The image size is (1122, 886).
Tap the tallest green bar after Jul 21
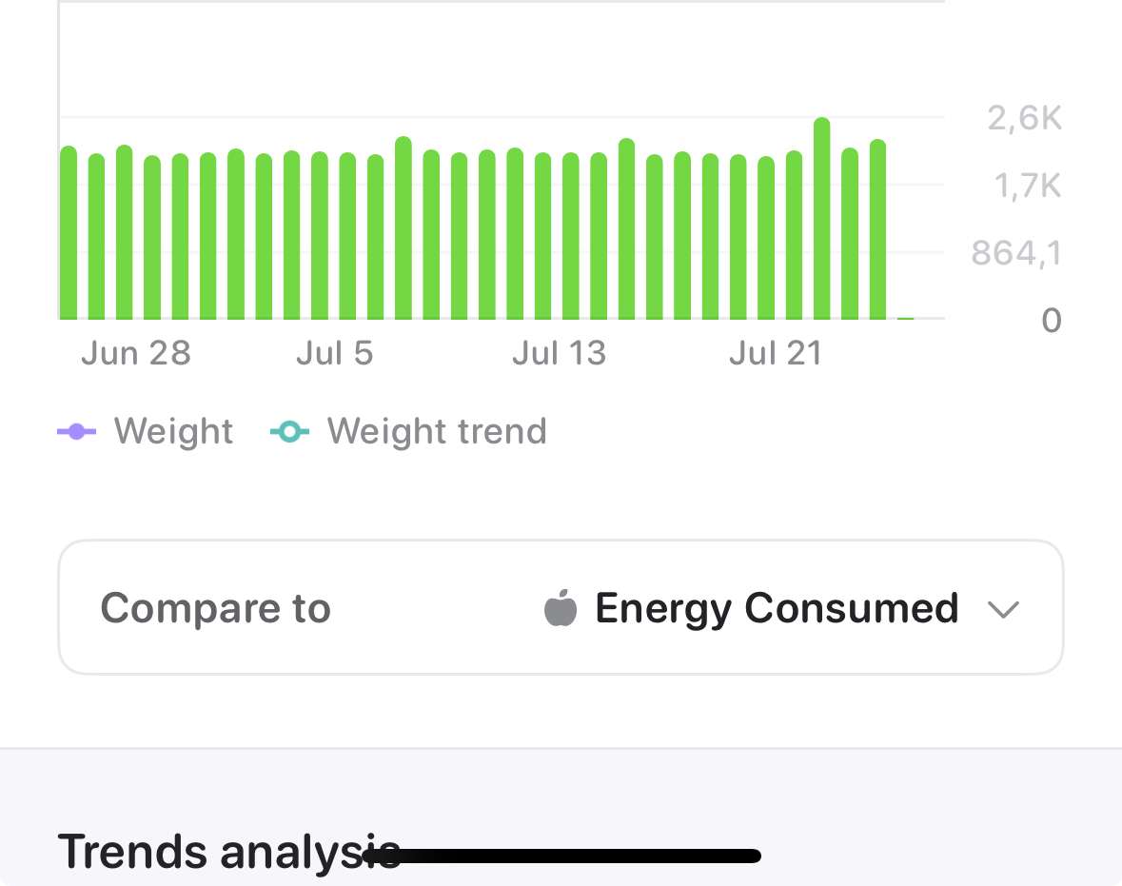(821, 218)
